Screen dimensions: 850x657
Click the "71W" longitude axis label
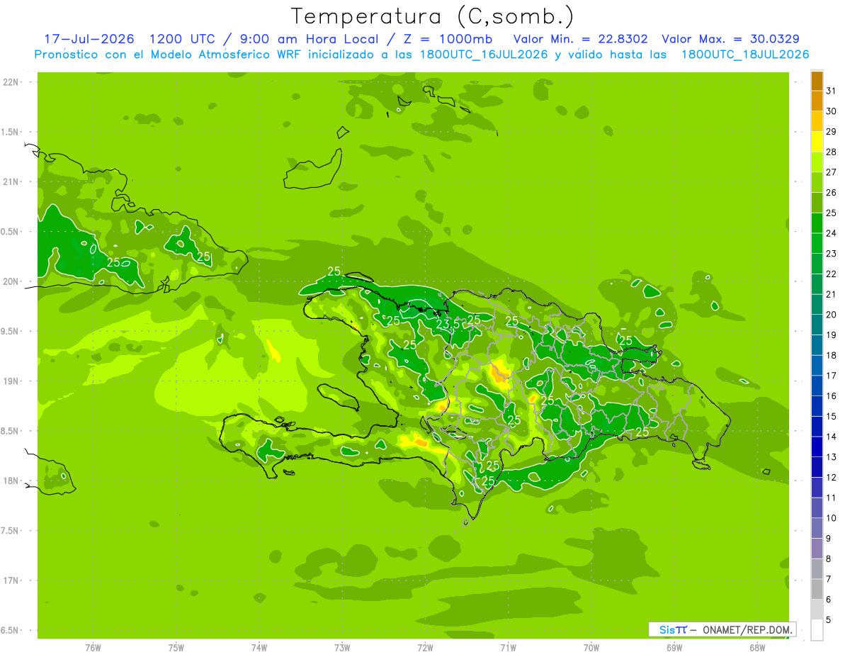click(x=508, y=647)
